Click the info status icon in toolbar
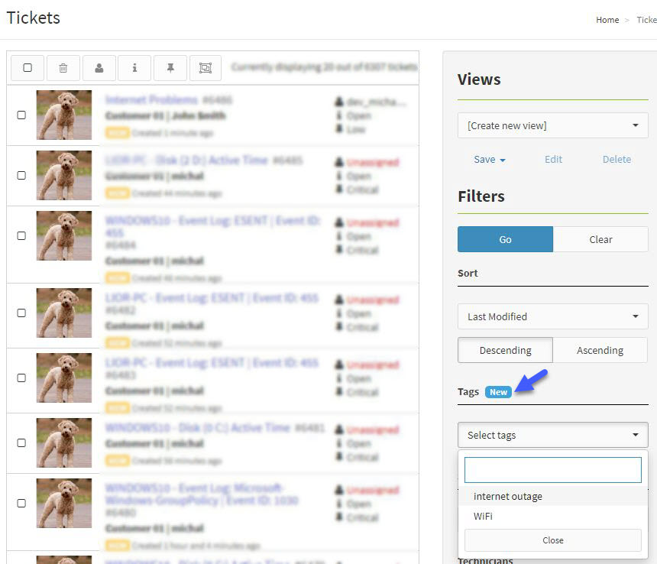This screenshot has height=564, width=657. [x=134, y=68]
